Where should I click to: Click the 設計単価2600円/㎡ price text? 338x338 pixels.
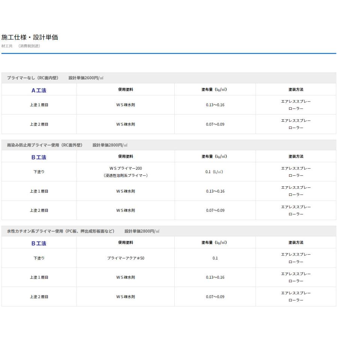click(x=86, y=78)
